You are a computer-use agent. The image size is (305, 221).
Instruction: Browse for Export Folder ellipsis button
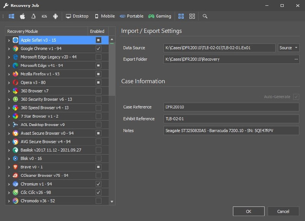pyautogui.click(x=296, y=59)
